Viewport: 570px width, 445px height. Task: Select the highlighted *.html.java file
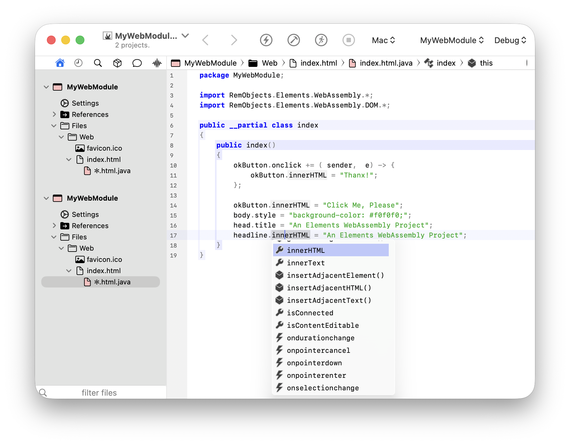(x=101, y=282)
